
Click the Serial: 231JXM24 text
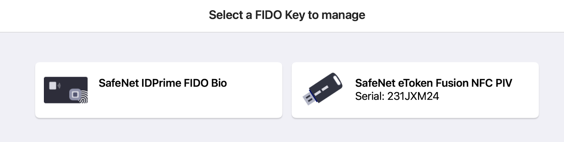(x=397, y=96)
